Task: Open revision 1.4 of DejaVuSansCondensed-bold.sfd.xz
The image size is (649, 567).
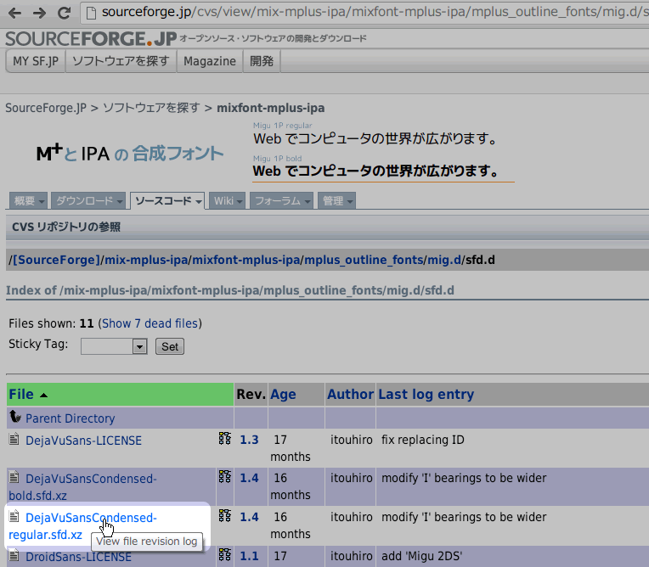Action: tap(249, 478)
